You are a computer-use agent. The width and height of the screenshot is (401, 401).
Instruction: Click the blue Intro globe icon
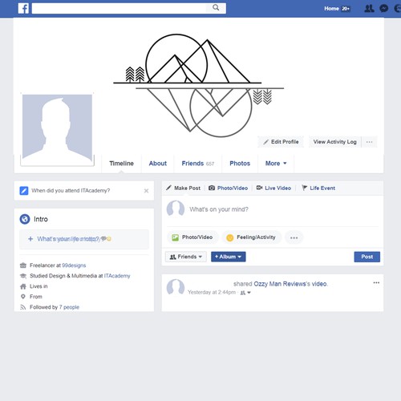tap(25, 219)
